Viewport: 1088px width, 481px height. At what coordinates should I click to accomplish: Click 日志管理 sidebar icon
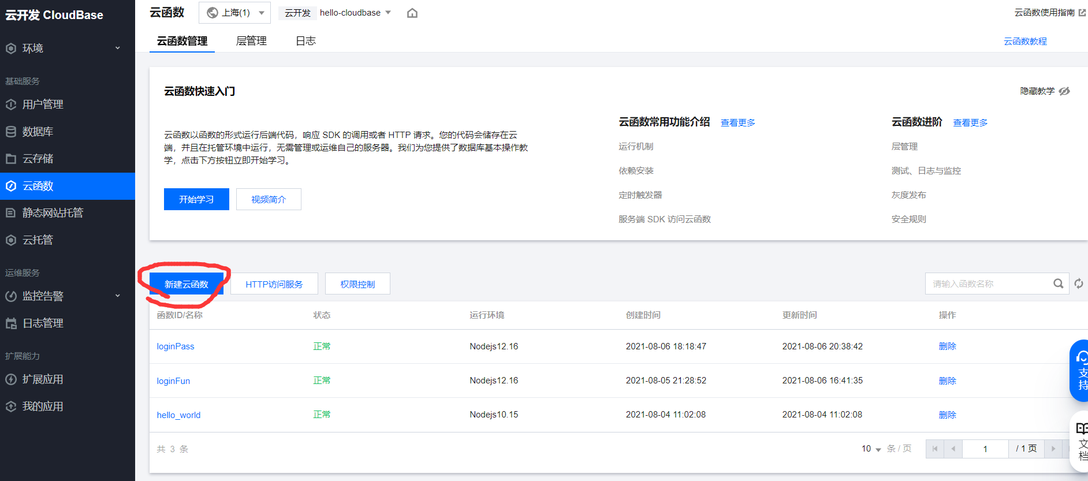point(11,323)
